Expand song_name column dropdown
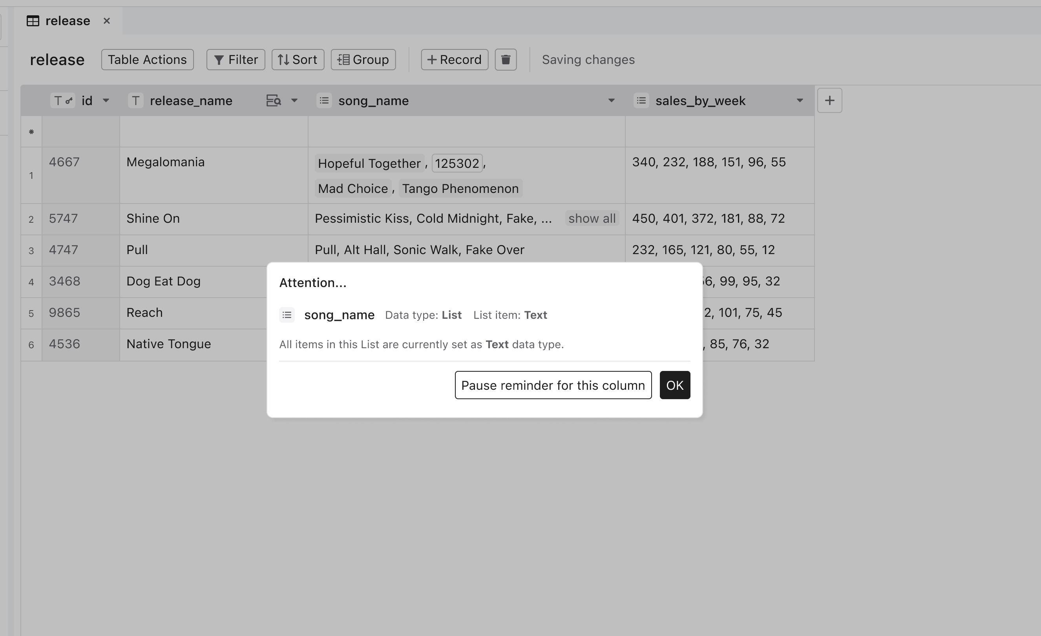This screenshot has width=1041, height=636. pyautogui.click(x=611, y=99)
